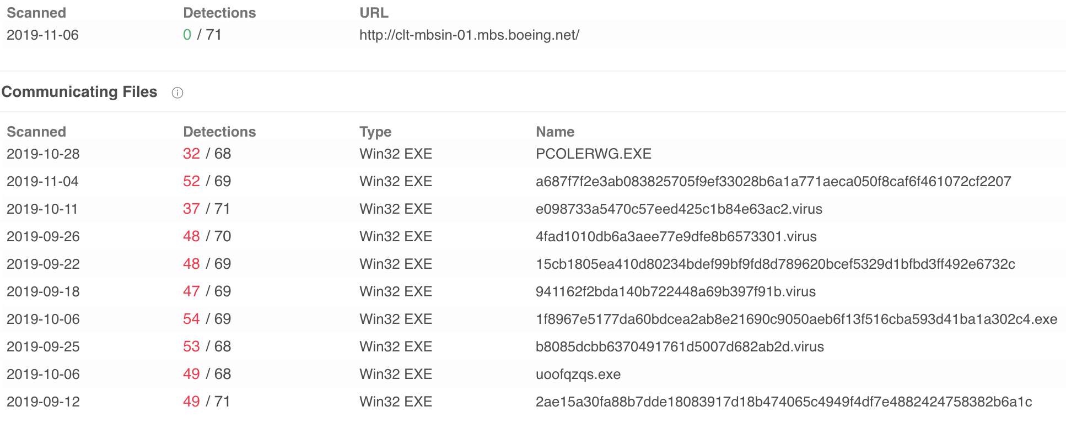Click the Name column header
Screen dimensions: 1066x423
pyautogui.click(x=555, y=132)
